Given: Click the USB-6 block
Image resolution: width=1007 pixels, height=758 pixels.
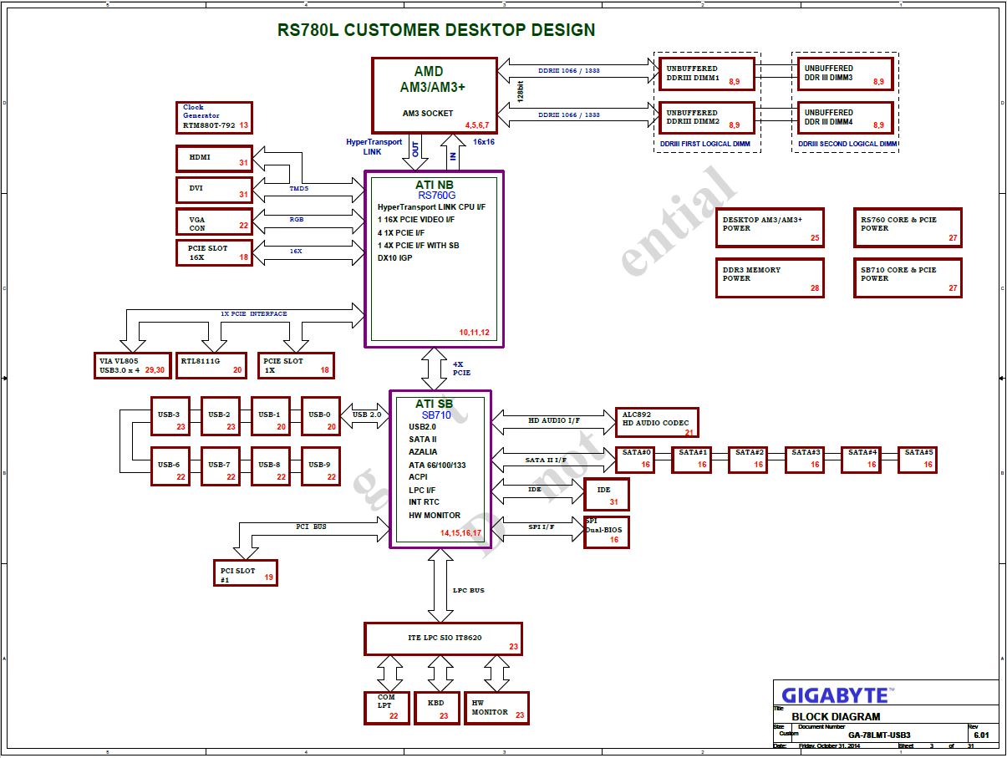Looking at the screenshot, I should 170,466.
